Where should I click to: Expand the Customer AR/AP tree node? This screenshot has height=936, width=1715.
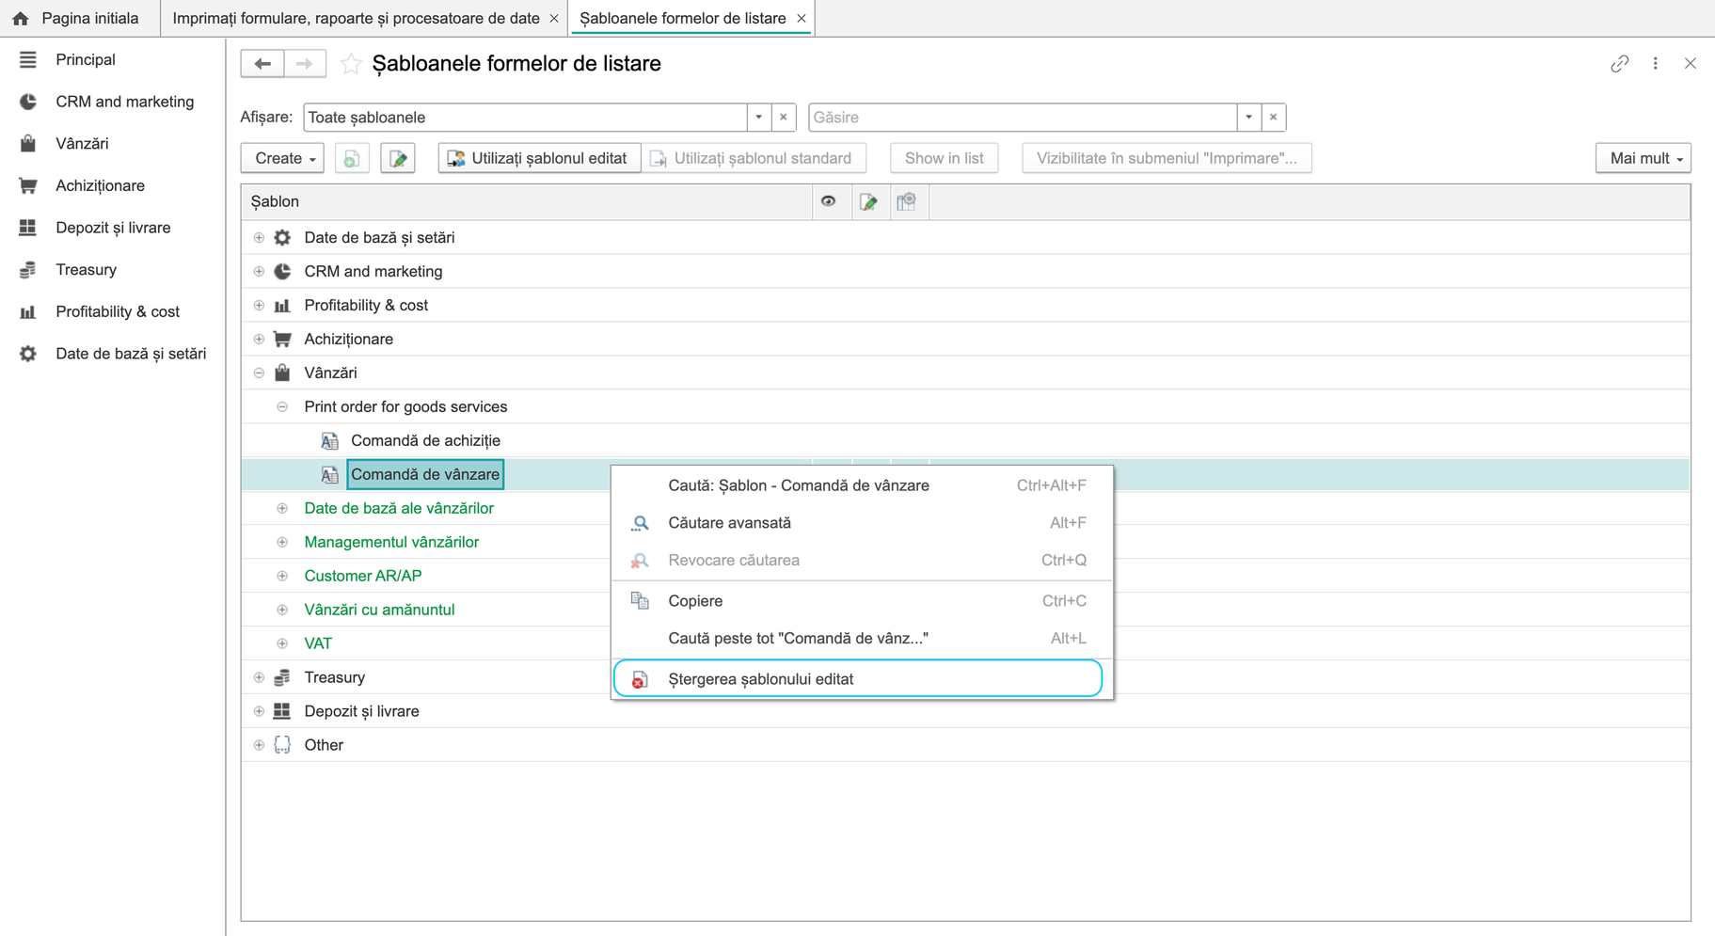pyautogui.click(x=282, y=577)
